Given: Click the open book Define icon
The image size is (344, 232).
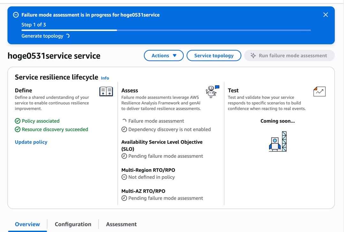Looking at the screenshot, I should click(106, 91).
